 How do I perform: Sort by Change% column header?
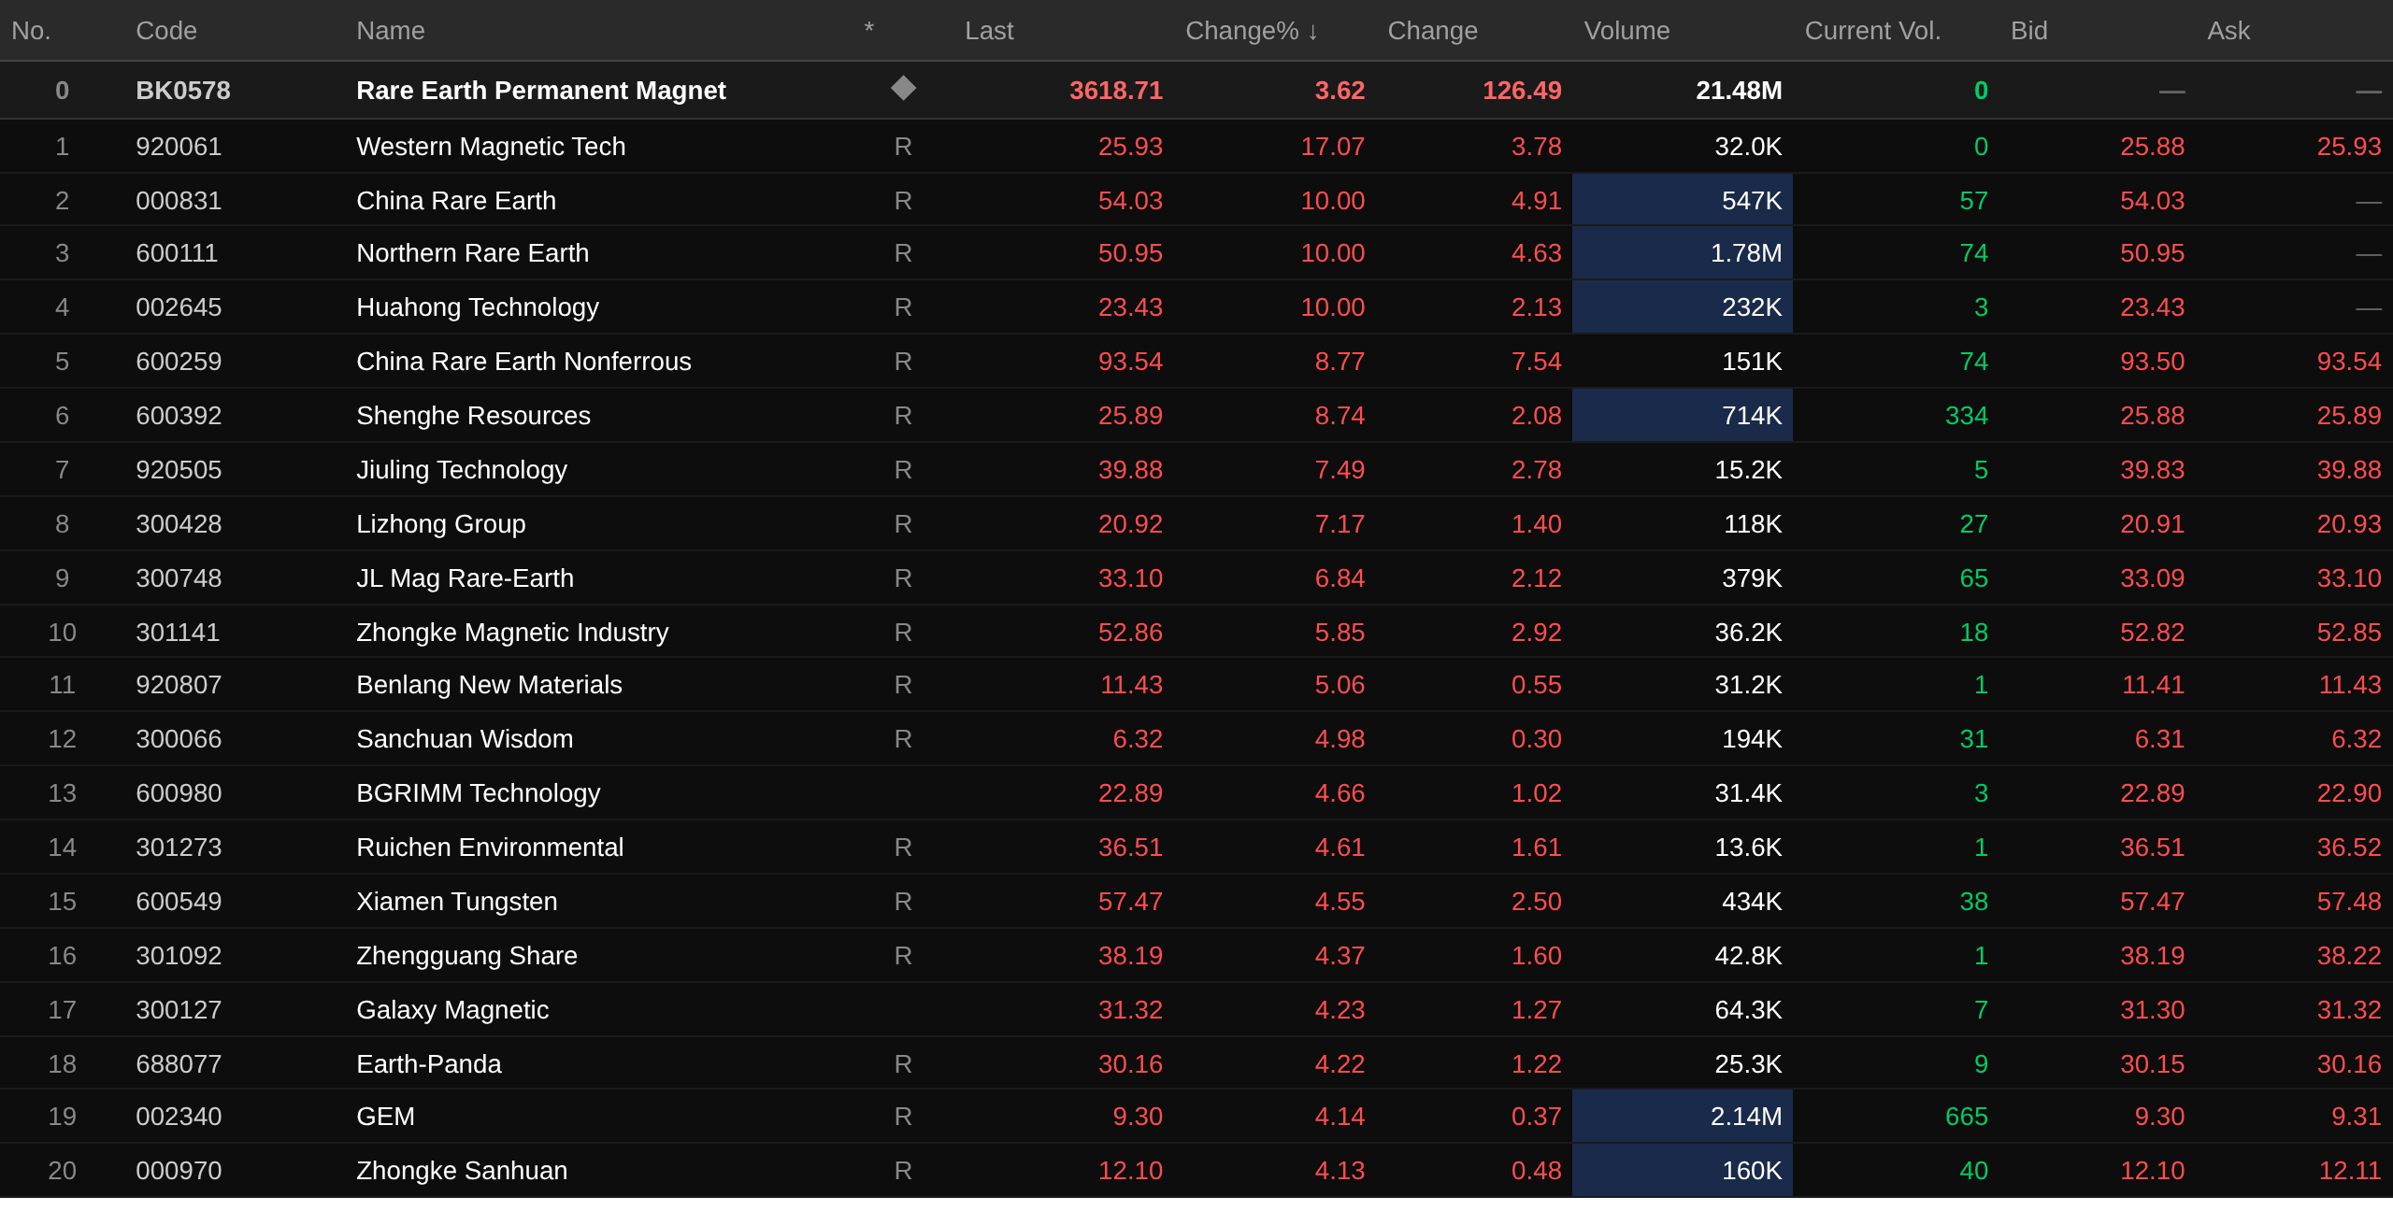point(1251,31)
